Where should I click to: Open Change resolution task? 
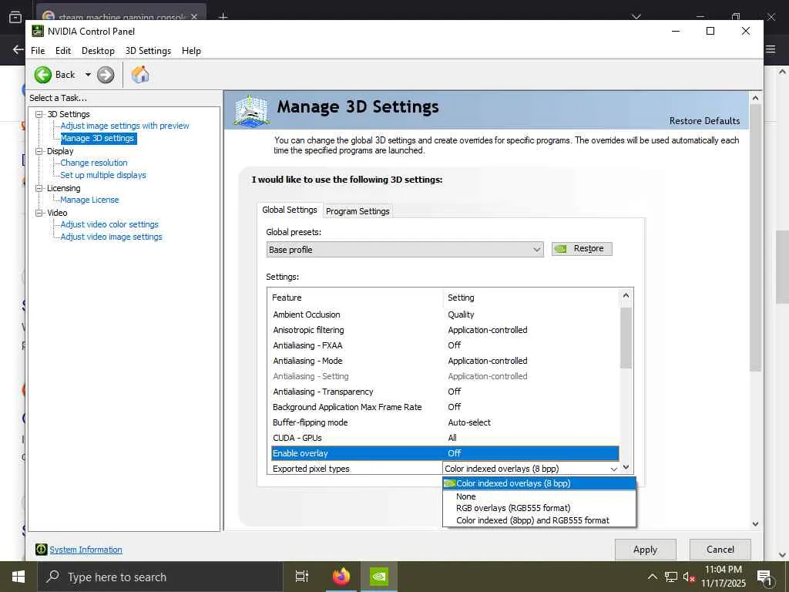(93, 163)
